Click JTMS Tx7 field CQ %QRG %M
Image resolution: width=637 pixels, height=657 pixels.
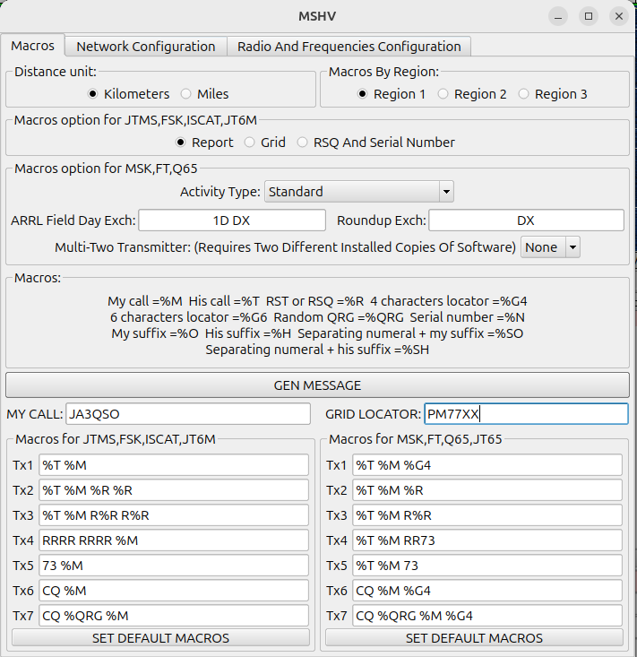tap(174, 616)
